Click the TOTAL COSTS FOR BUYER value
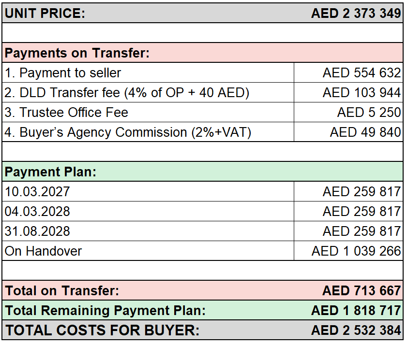This screenshot has width=407, height=345. pyautogui.click(x=356, y=330)
